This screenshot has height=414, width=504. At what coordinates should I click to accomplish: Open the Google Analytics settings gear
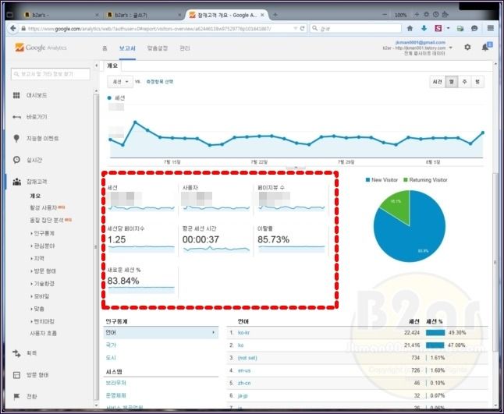click(467, 48)
